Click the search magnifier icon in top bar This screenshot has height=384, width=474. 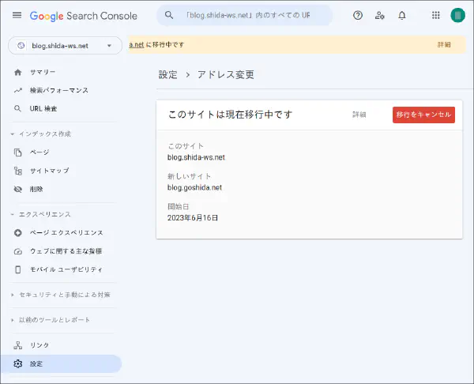[x=169, y=15]
